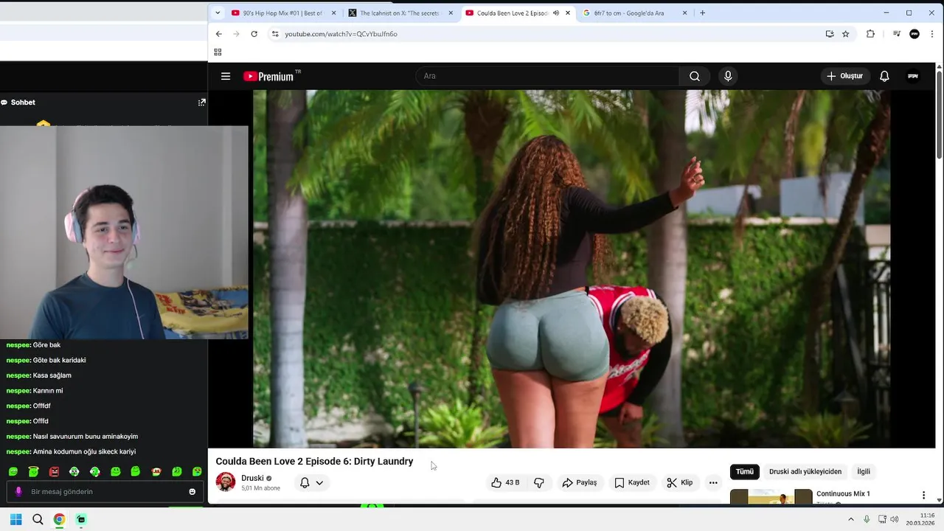Viewport: 944px width, 531px height.
Task: Focus the YouTube Ara search field
Action: coord(547,76)
